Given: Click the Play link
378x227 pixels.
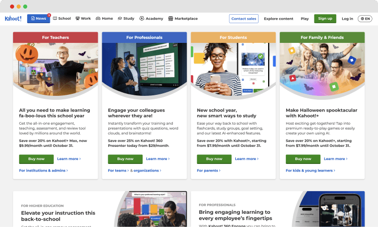Looking at the screenshot, I should [x=305, y=19].
